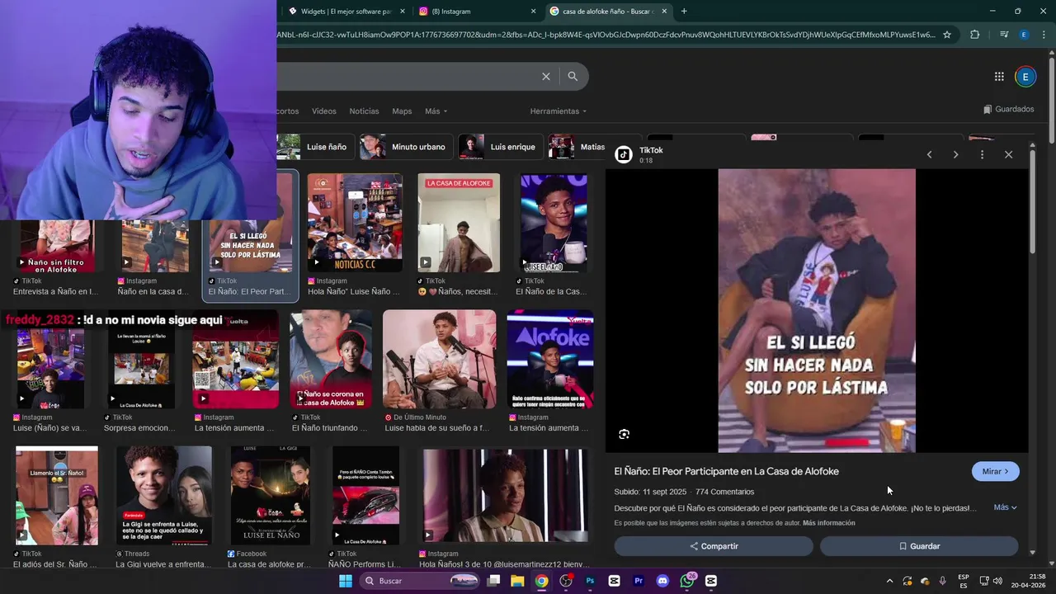Click the Mirar button
Image resolution: width=1056 pixels, height=594 pixels.
coord(996,471)
